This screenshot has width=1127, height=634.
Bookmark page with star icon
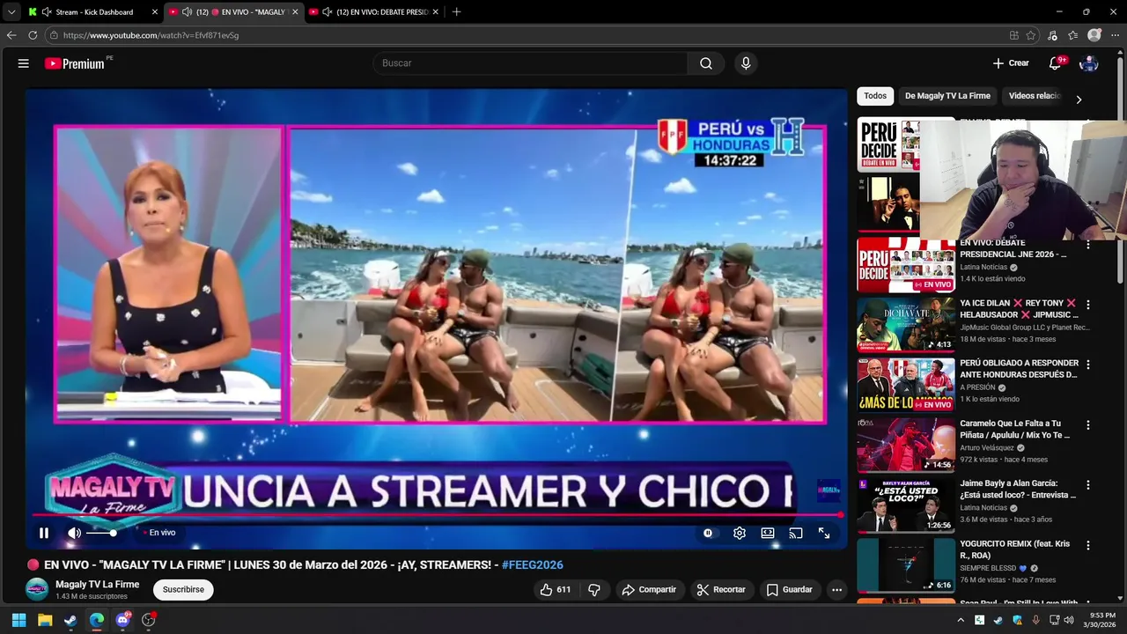click(1031, 35)
